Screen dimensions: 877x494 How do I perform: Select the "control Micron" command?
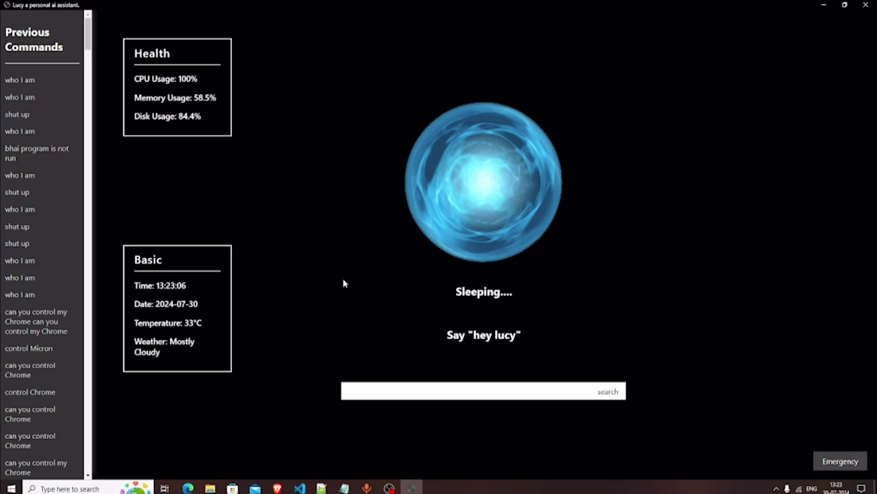[x=29, y=349]
